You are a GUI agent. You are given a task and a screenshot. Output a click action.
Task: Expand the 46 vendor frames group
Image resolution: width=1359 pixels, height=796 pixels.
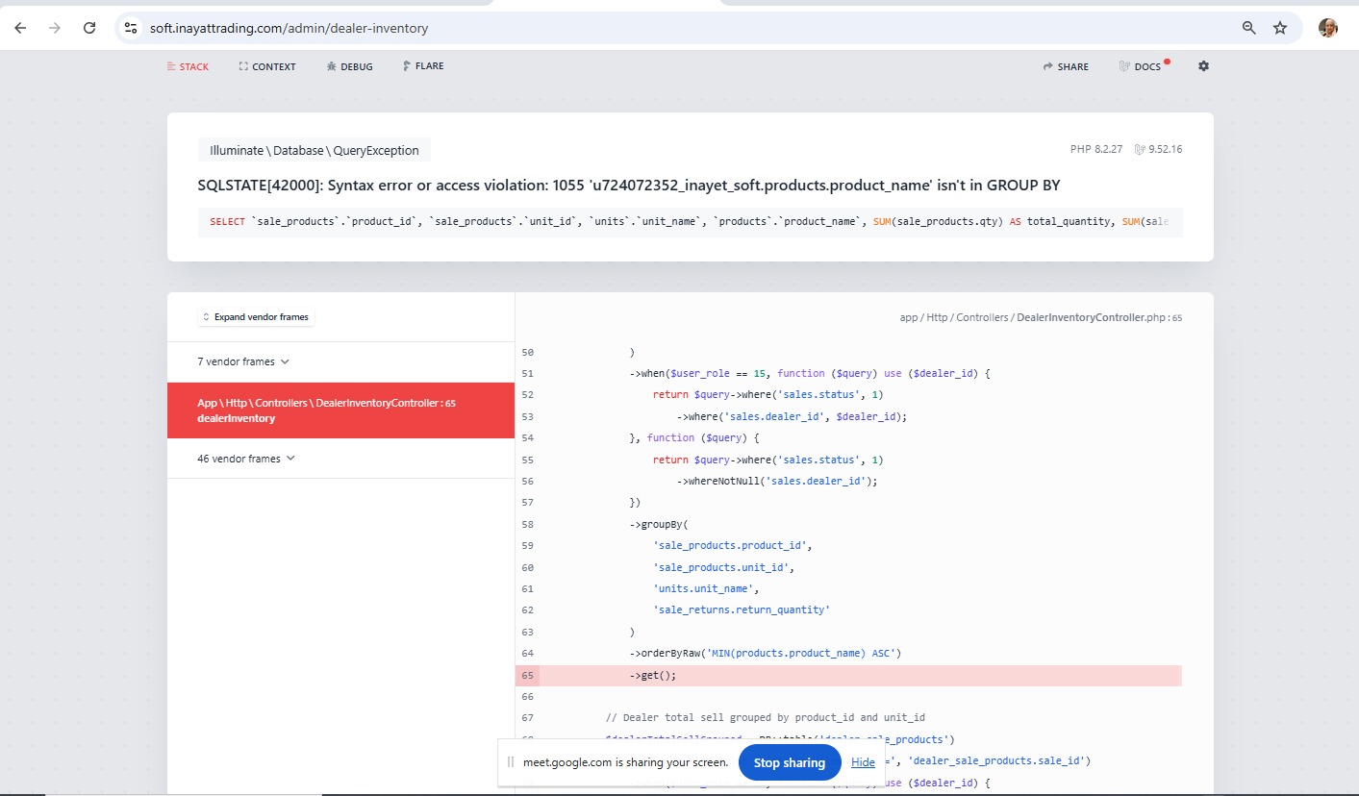pos(246,459)
